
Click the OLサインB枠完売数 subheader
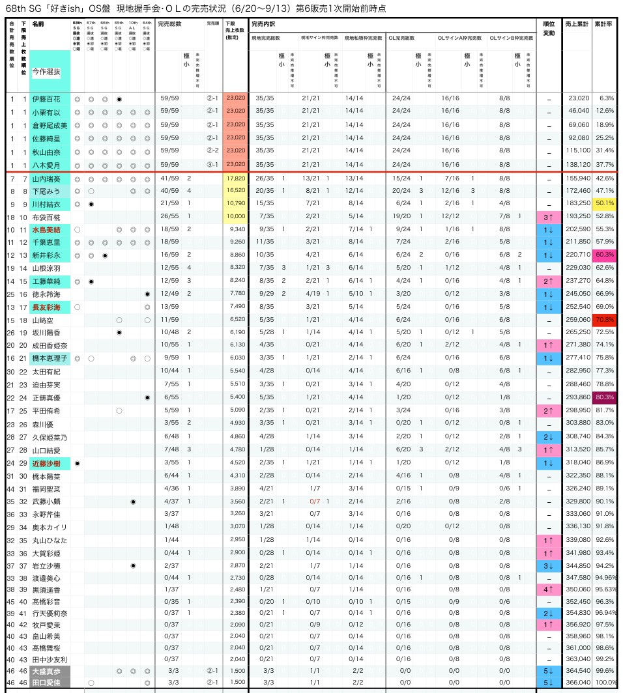pyautogui.click(x=511, y=38)
